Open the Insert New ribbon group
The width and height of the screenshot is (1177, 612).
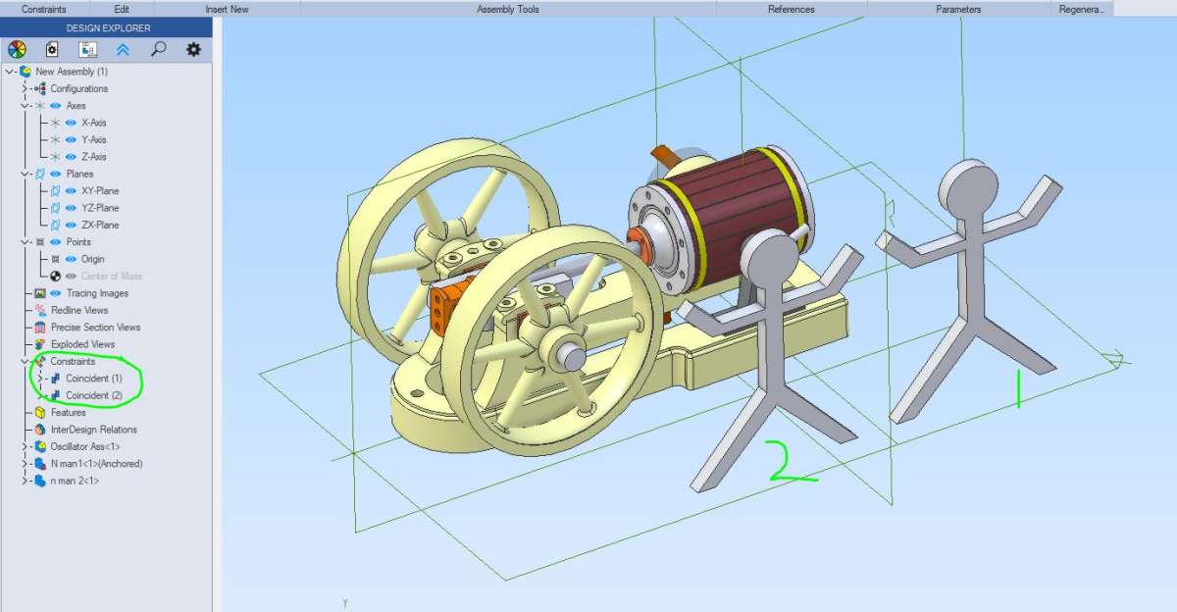point(227,9)
